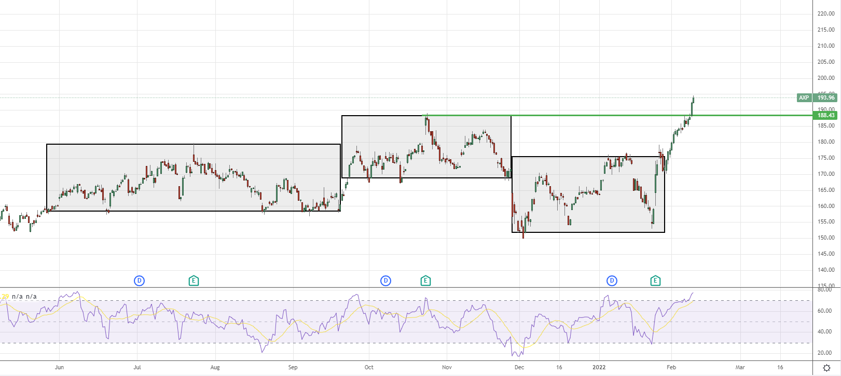841x376 pixels.
Task: Click the 200.00 level on price axis
Action: (x=825, y=78)
